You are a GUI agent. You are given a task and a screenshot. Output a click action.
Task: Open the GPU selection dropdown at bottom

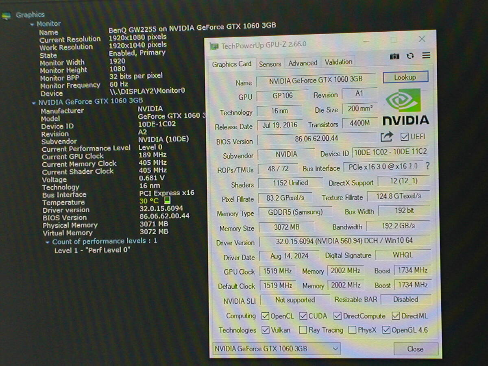click(277, 349)
